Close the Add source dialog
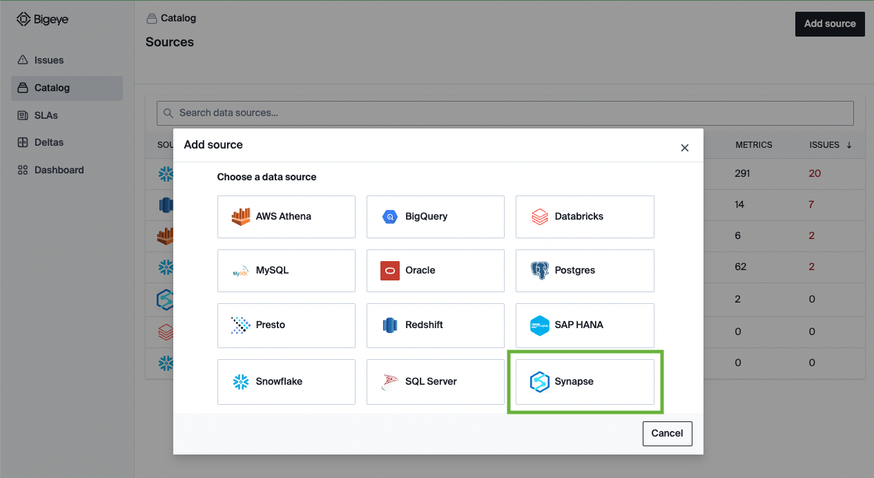The height and width of the screenshot is (478, 874). 685,148
